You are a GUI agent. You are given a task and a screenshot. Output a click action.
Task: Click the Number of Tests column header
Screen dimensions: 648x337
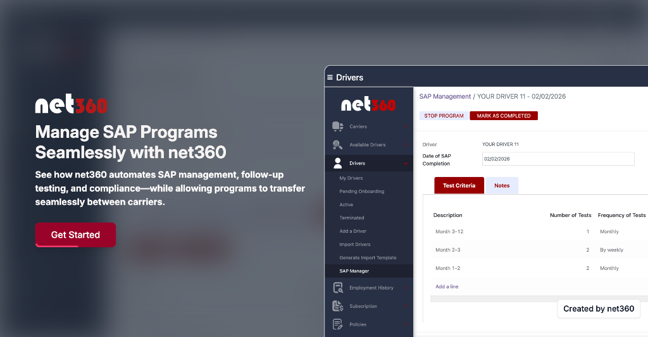coord(570,215)
